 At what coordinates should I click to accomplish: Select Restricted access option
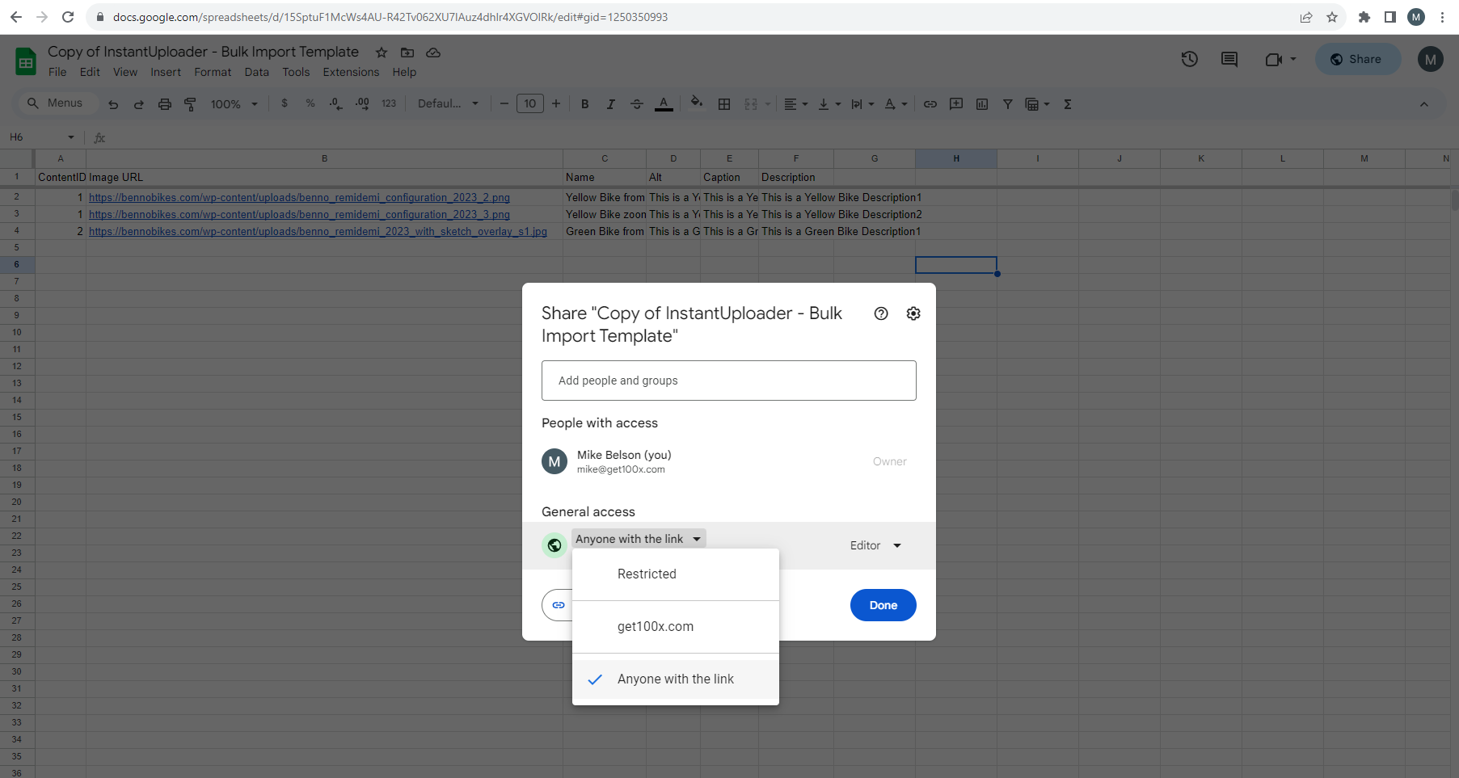(647, 574)
